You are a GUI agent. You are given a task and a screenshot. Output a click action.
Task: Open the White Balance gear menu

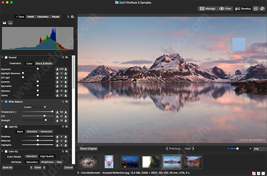pos(67,102)
